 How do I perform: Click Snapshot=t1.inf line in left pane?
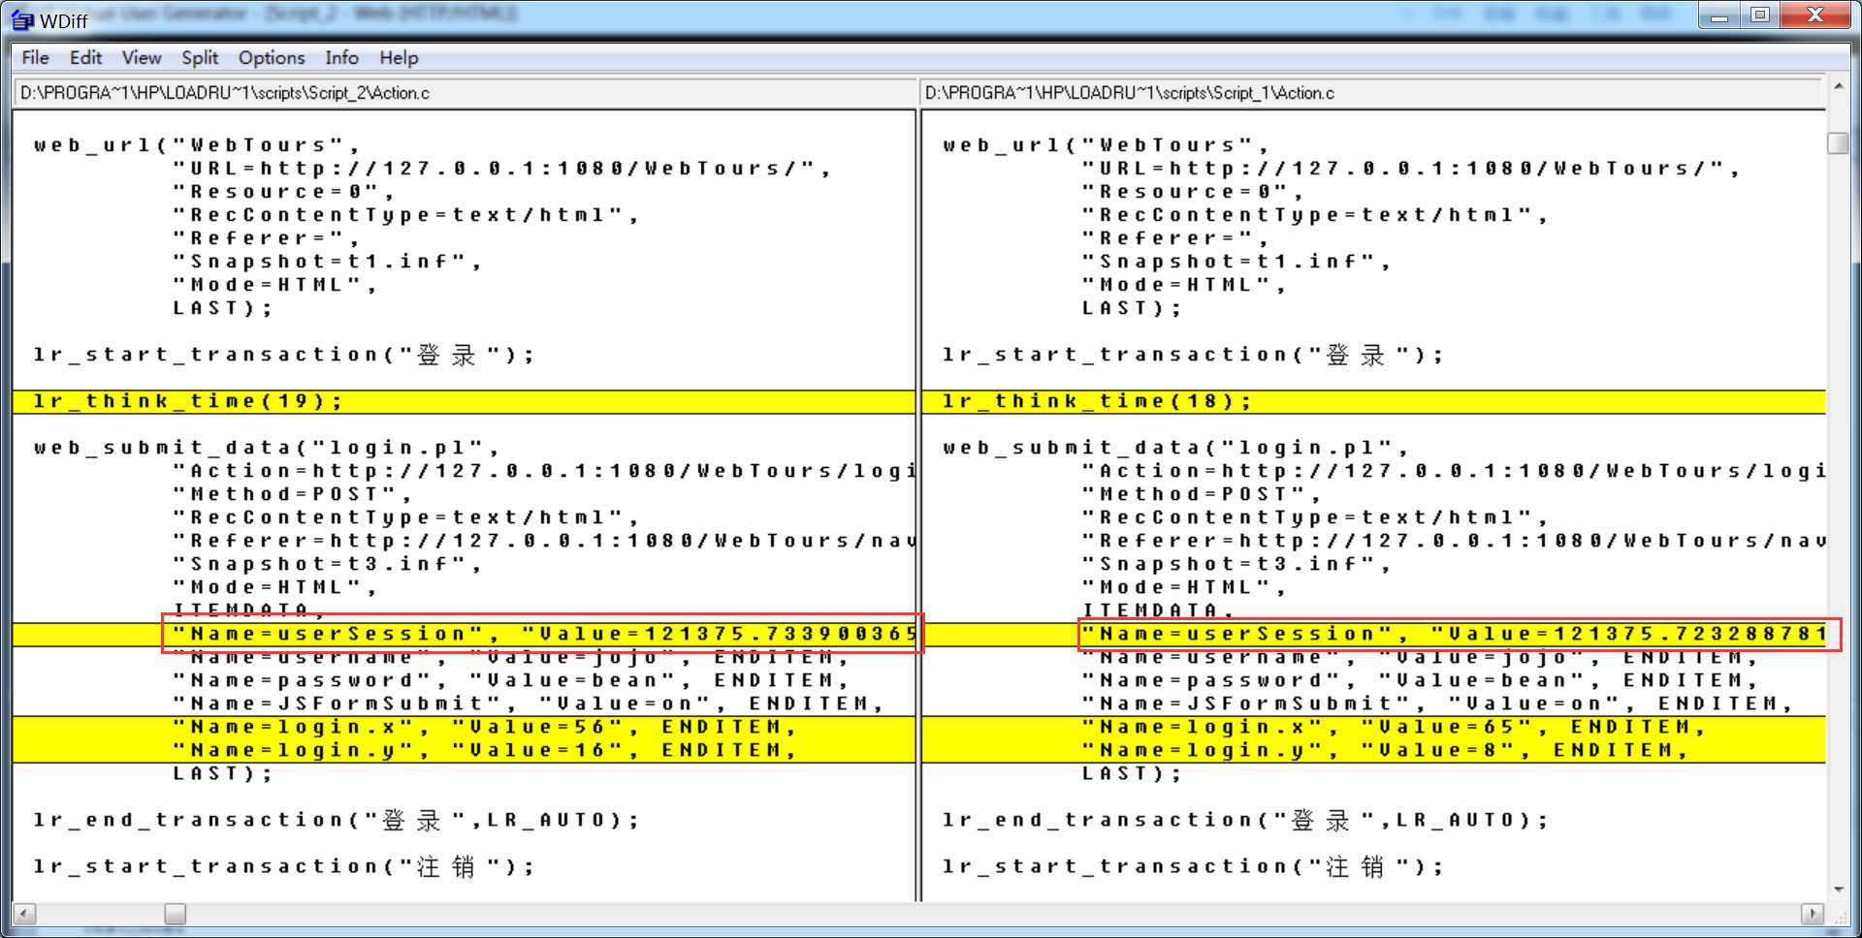[x=328, y=262]
